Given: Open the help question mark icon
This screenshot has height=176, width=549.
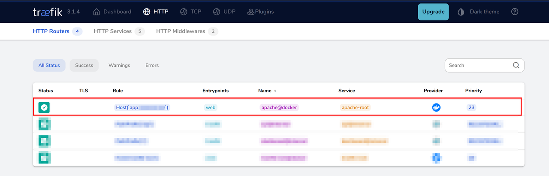Looking at the screenshot, I should pos(515,12).
